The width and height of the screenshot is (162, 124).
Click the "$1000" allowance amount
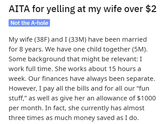pos(146,98)
